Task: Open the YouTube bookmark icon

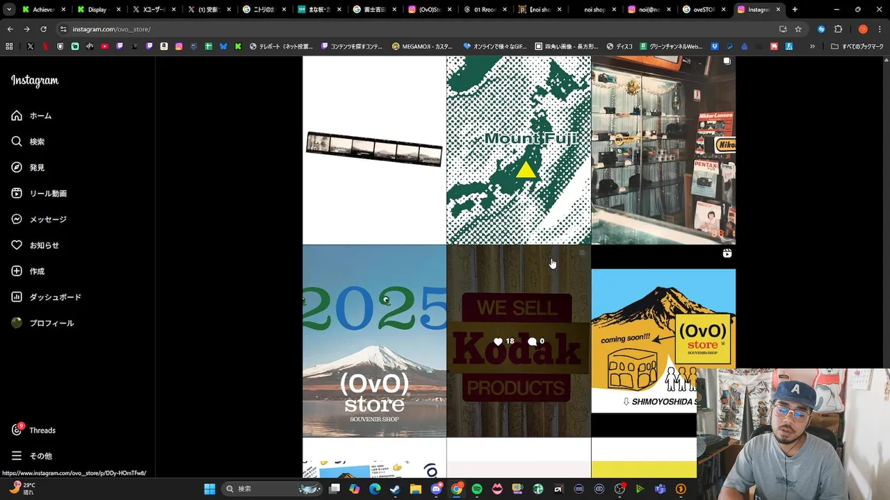Action: coord(104,47)
